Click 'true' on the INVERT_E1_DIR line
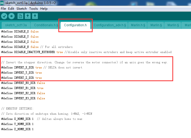This screenshot has height=138, width=191. [x=40, y=88]
